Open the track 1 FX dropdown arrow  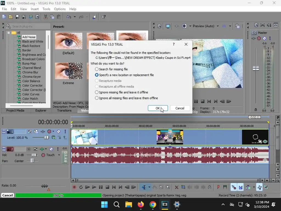click(53, 132)
